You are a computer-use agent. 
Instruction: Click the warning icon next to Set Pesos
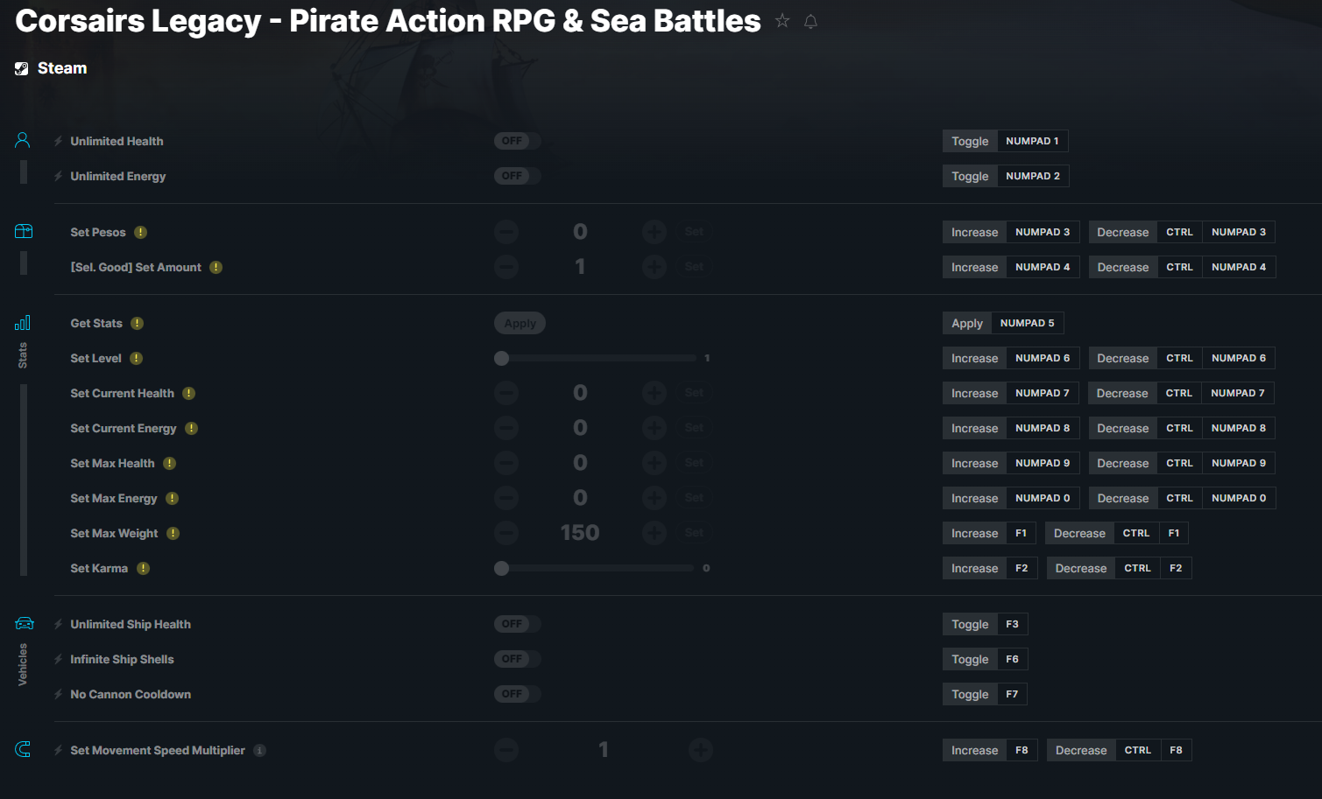[x=140, y=233]
